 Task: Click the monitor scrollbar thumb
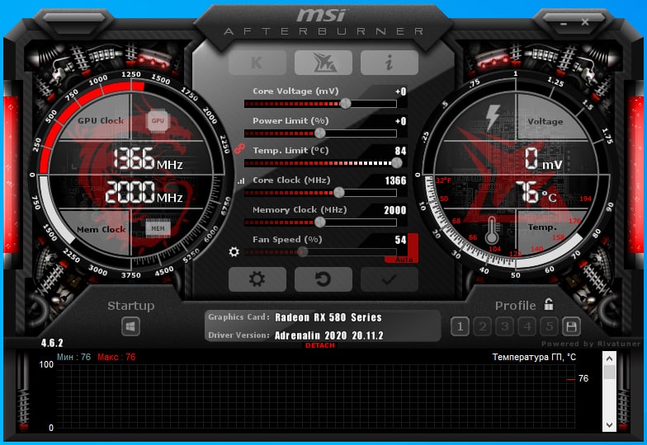pos(609,372)
